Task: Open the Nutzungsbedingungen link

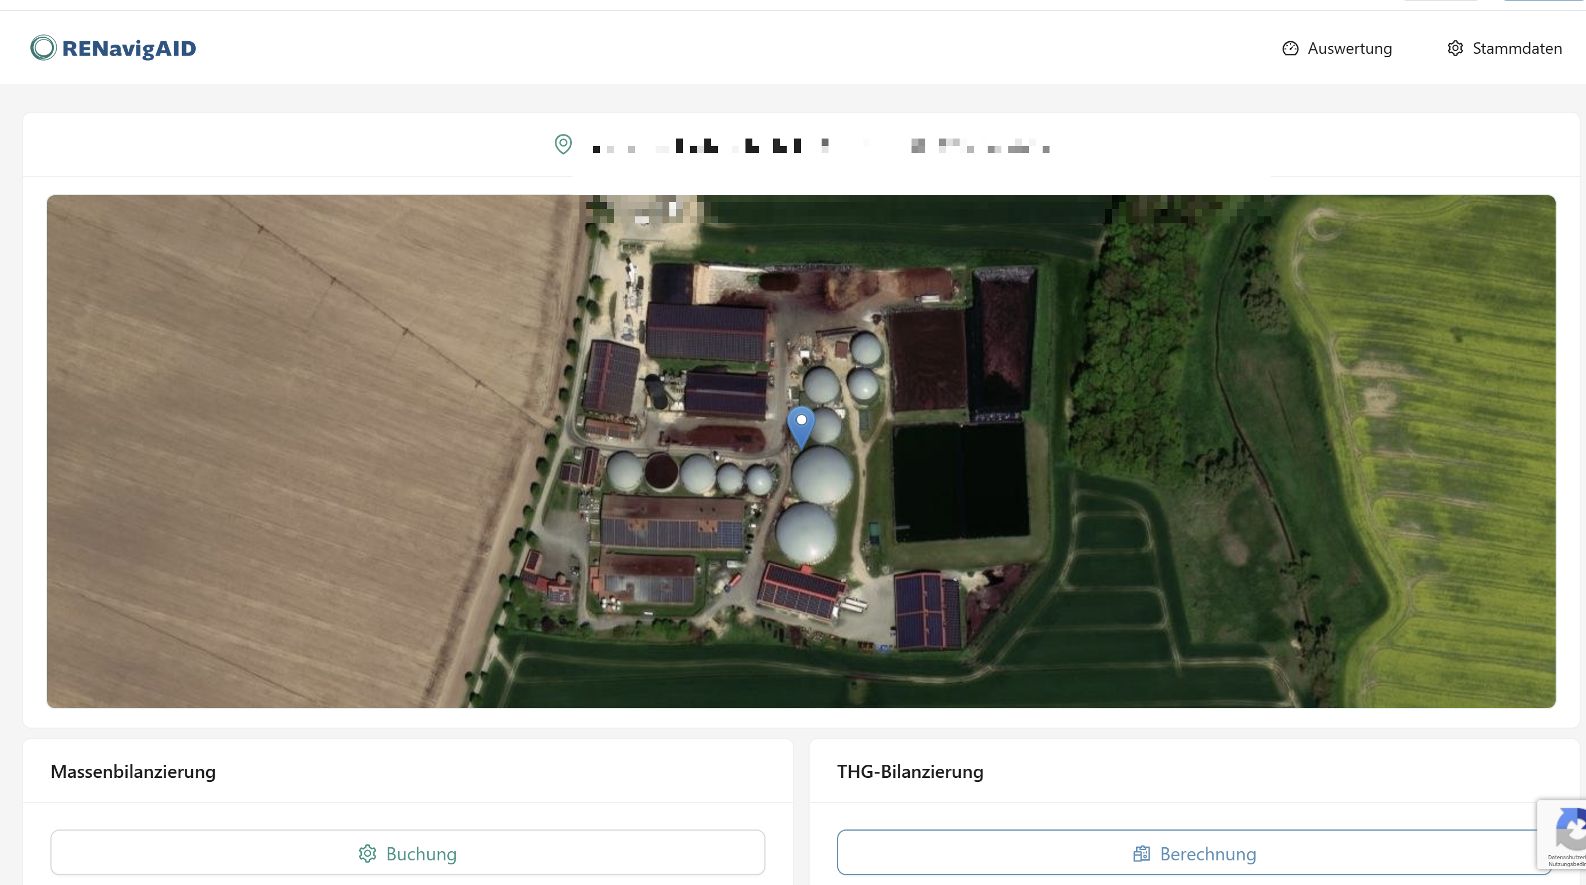Action: [1567, 864]
